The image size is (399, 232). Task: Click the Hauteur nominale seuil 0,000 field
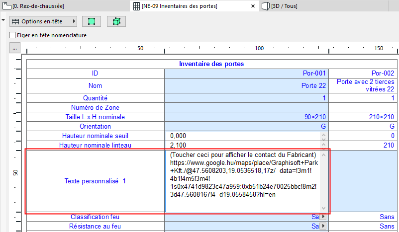tap(243, 136)
